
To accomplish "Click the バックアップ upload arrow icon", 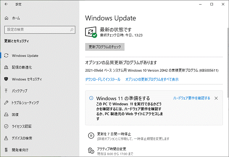I will [6, 91].
